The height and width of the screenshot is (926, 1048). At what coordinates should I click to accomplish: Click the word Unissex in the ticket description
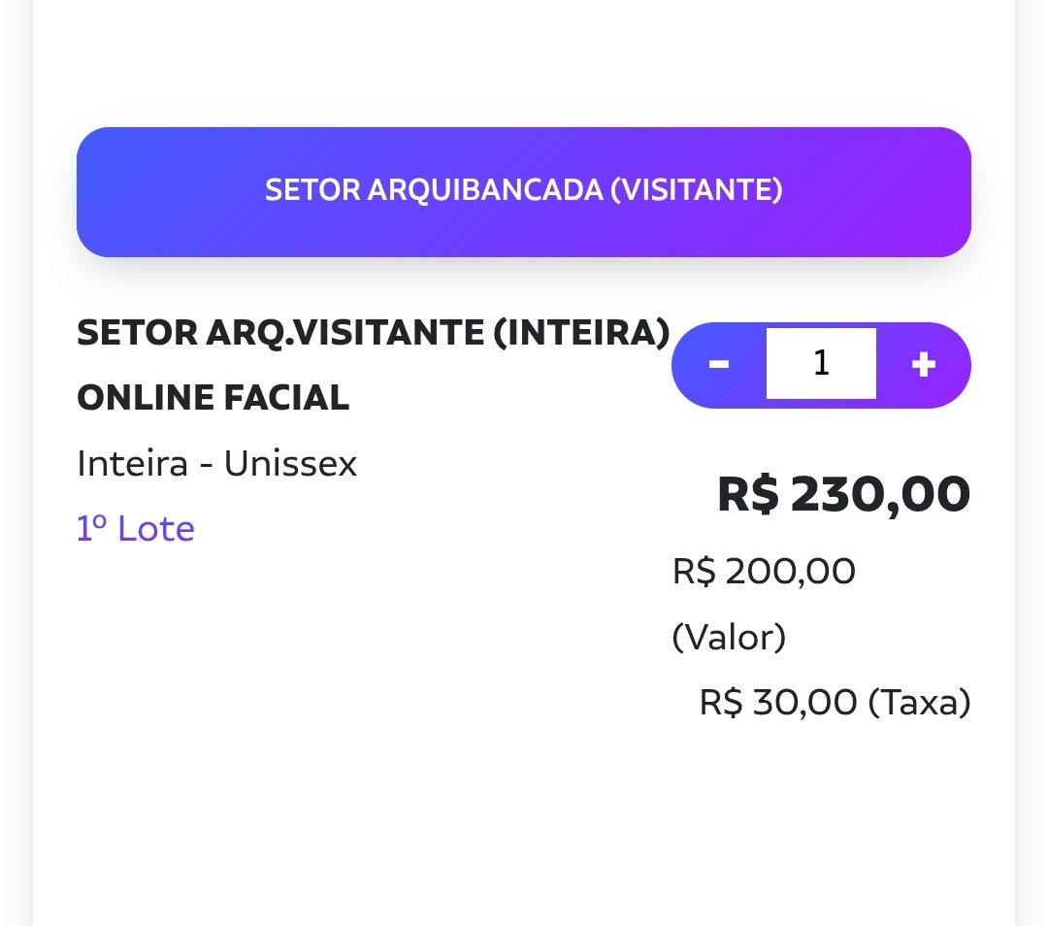(290, 464)
